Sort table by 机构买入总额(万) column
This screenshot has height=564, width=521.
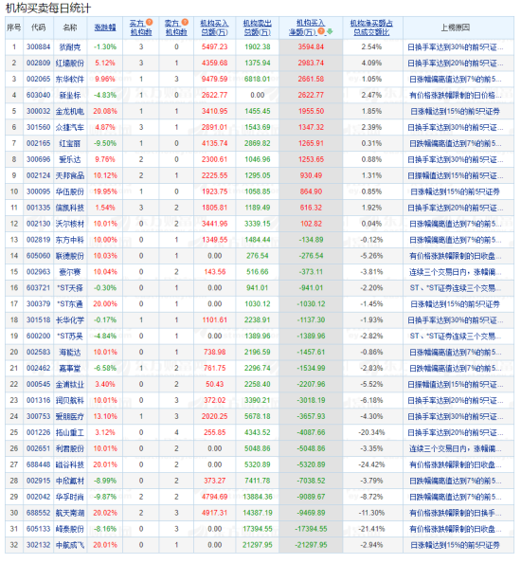(214, 27)
